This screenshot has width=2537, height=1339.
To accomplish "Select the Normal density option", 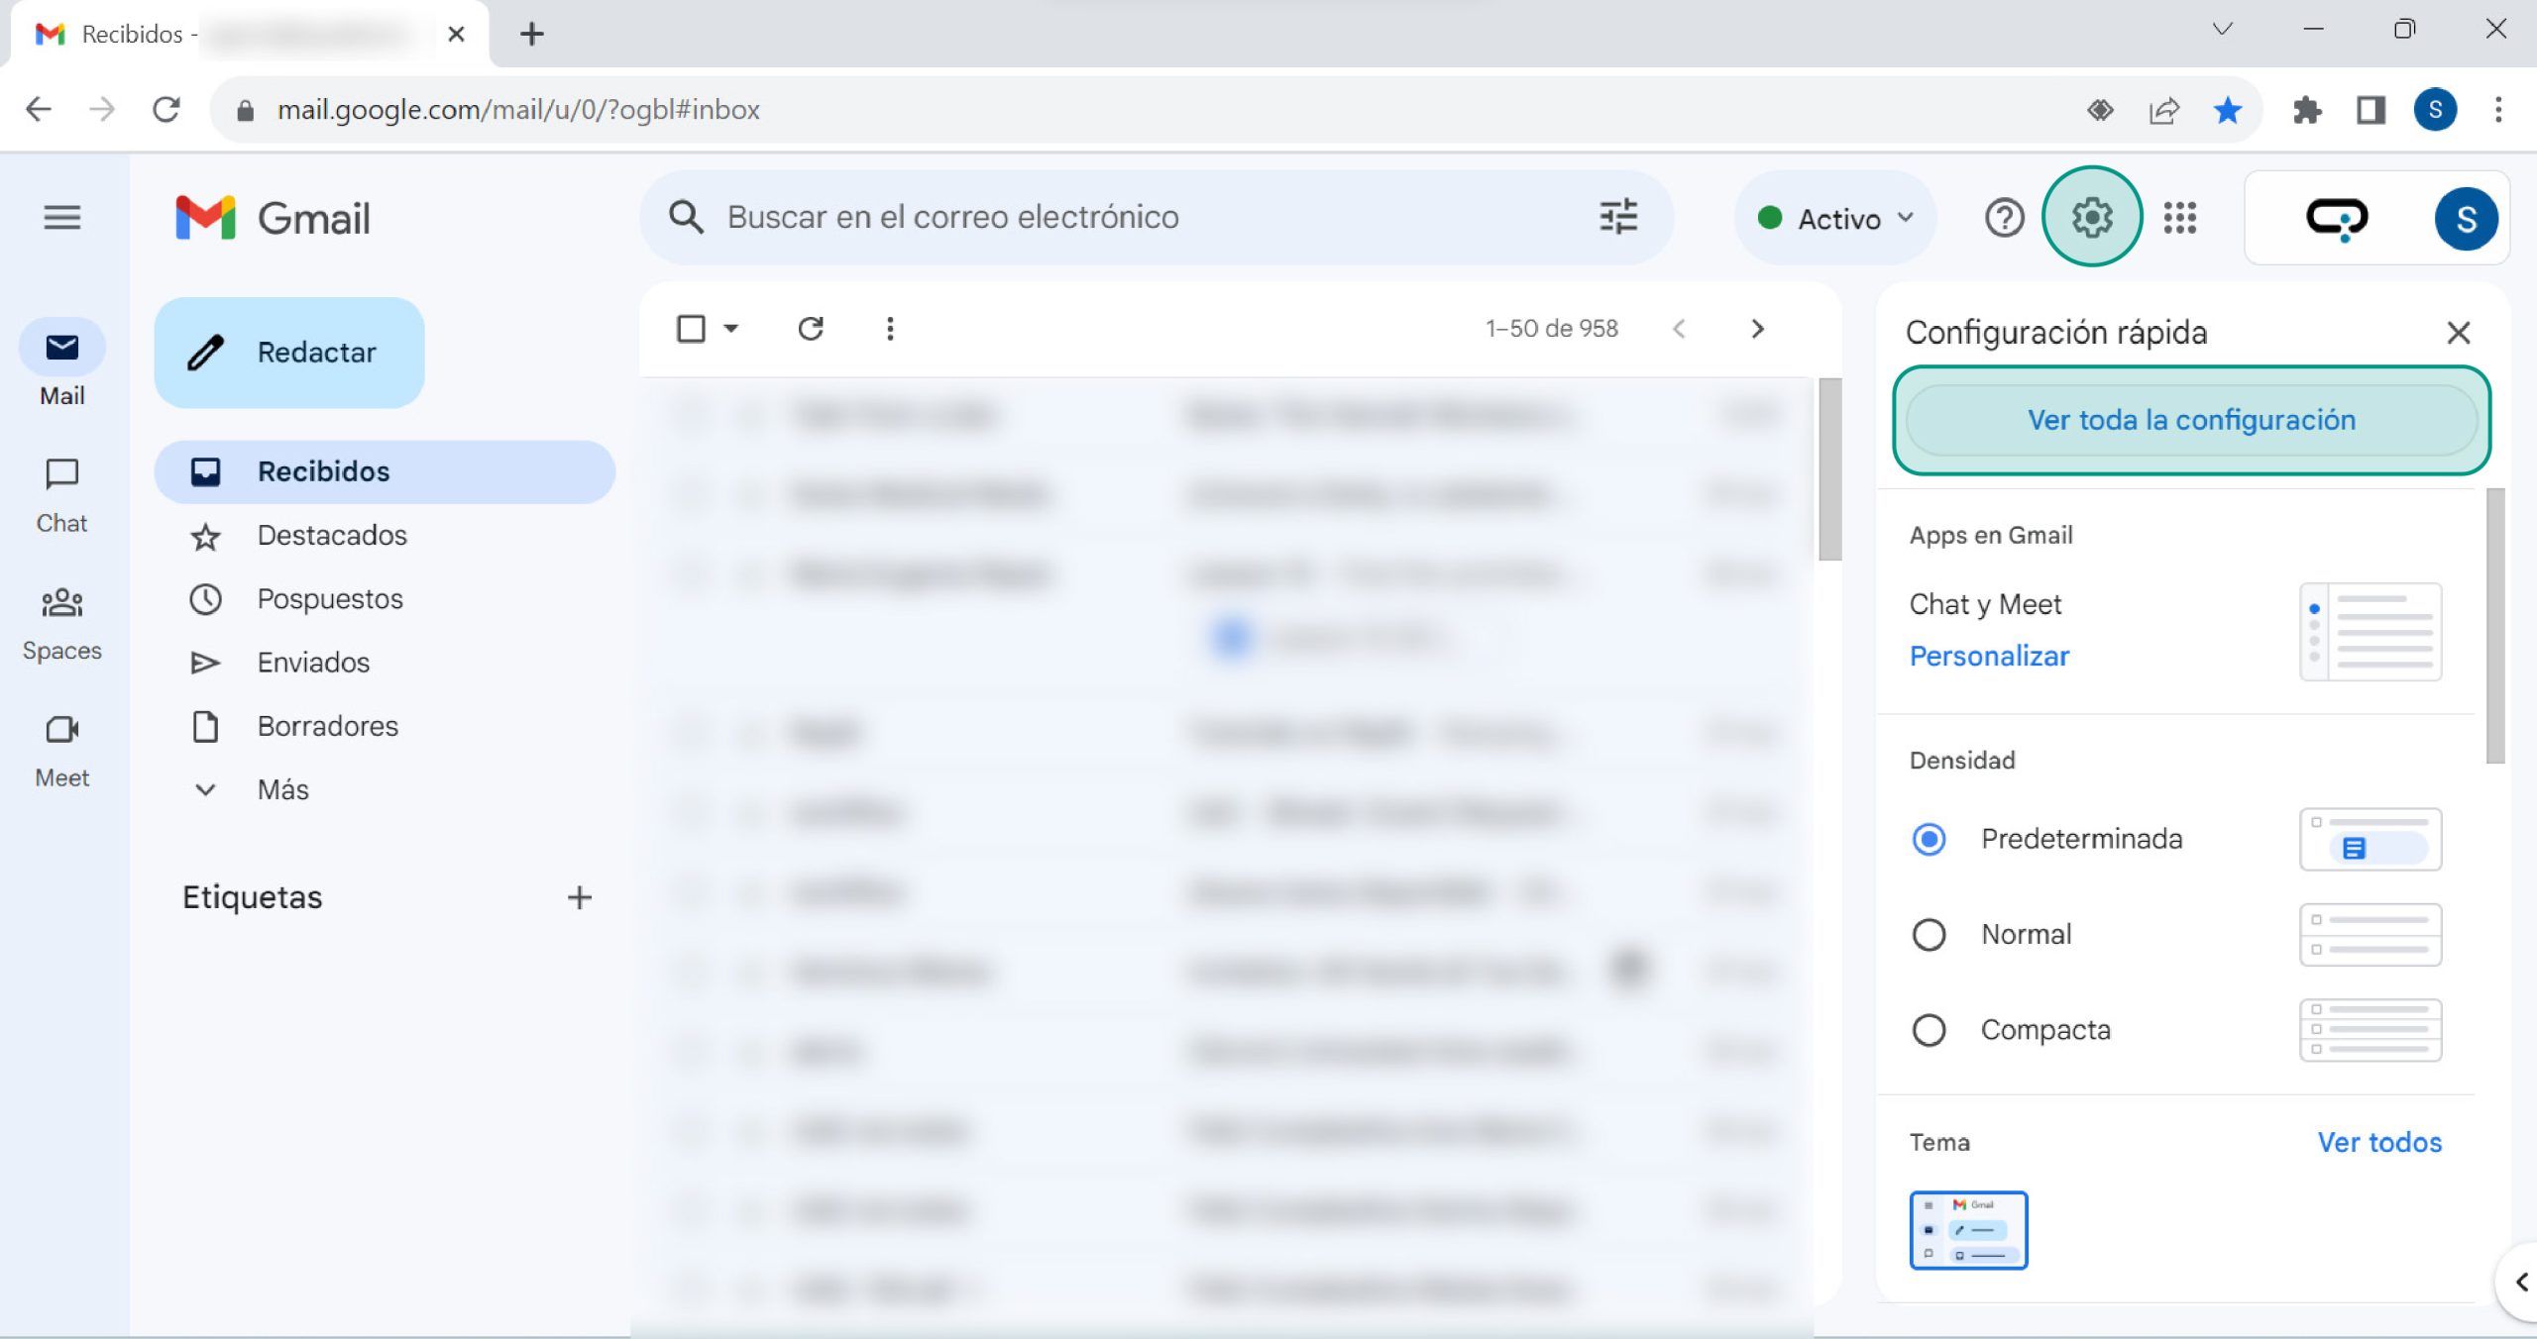I will (1929, 934).
